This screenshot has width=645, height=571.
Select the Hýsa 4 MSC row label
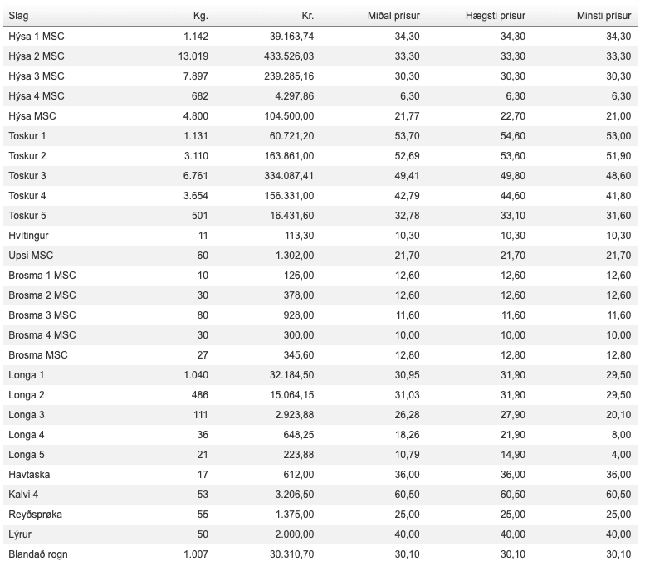tap(36, 96)
